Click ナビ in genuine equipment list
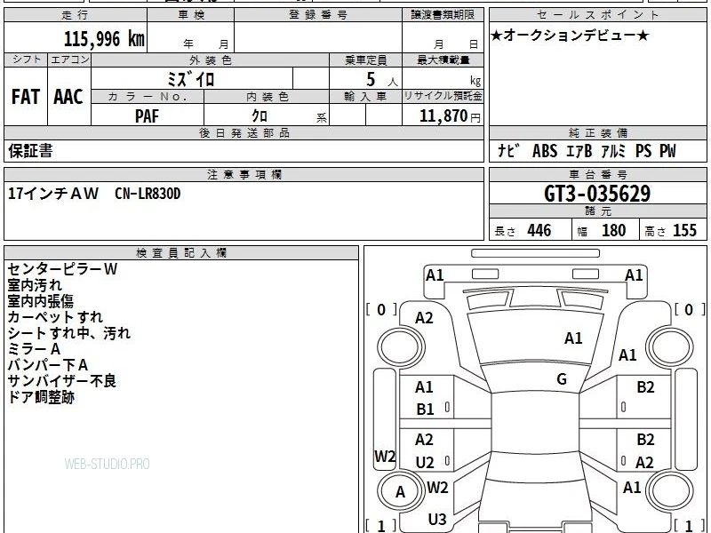The width and height of the screenshot is (711, 533). pyautogui.click(x=508, y=151)
